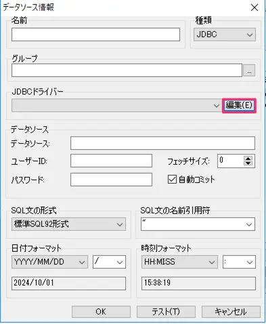Close the データソース情報 dialog
Image resolution: width=266 pixels, height=324 pixels.
(x=254, y=7)
